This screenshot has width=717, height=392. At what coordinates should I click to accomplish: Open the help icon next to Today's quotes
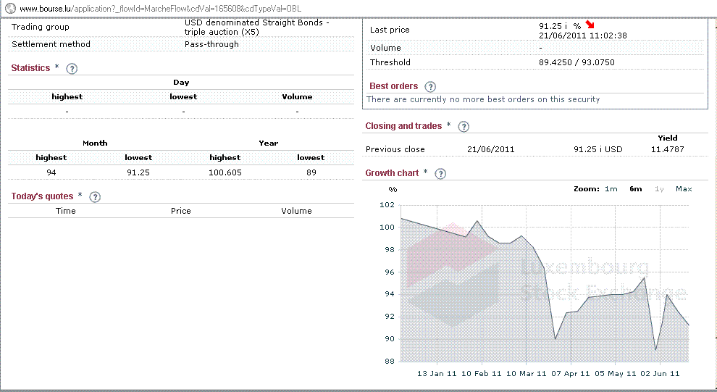[x=95, y=197]
